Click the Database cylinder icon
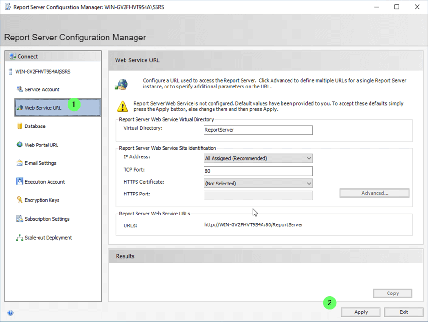Viewport: 428px width, 322px height. (19, 127)
